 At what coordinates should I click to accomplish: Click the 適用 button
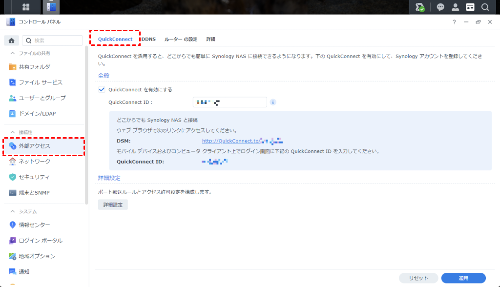coord(463,278)
